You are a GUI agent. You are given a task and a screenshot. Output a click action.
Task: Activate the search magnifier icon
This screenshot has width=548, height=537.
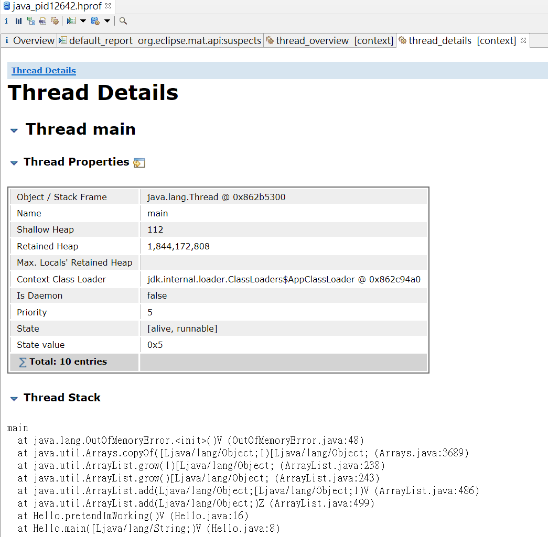tap(123, 21)
